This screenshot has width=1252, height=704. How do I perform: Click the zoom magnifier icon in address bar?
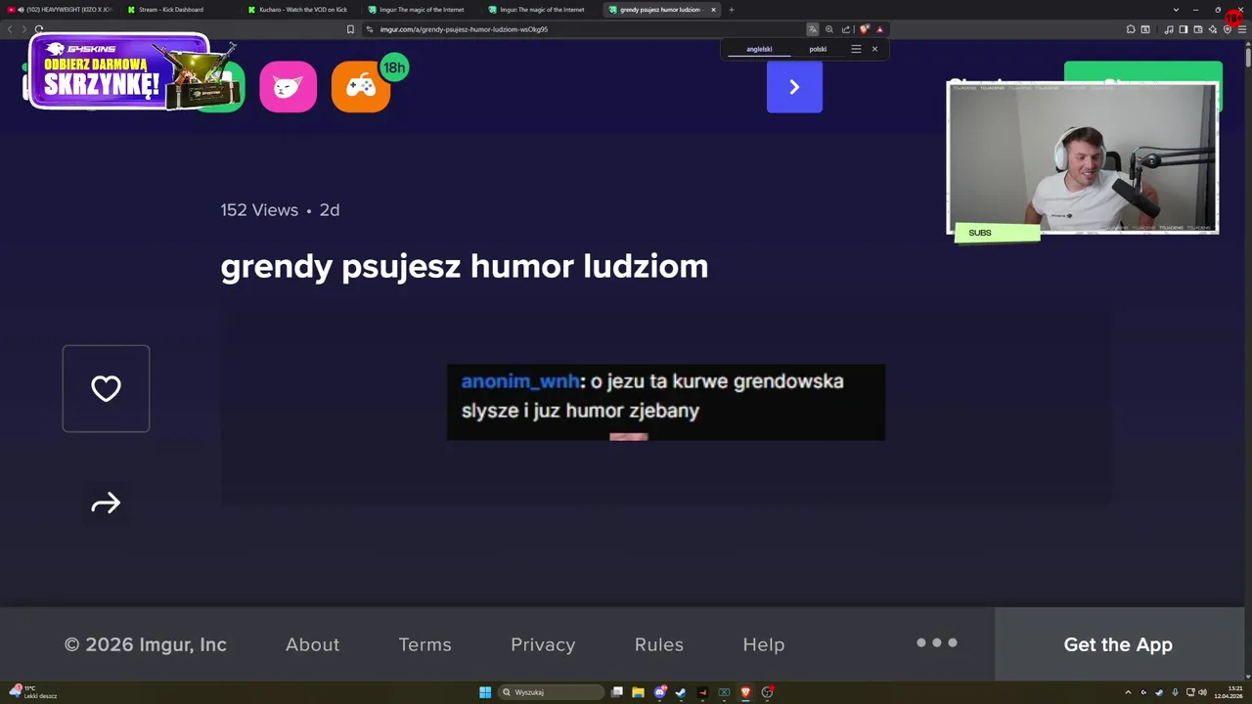point(829,29)
